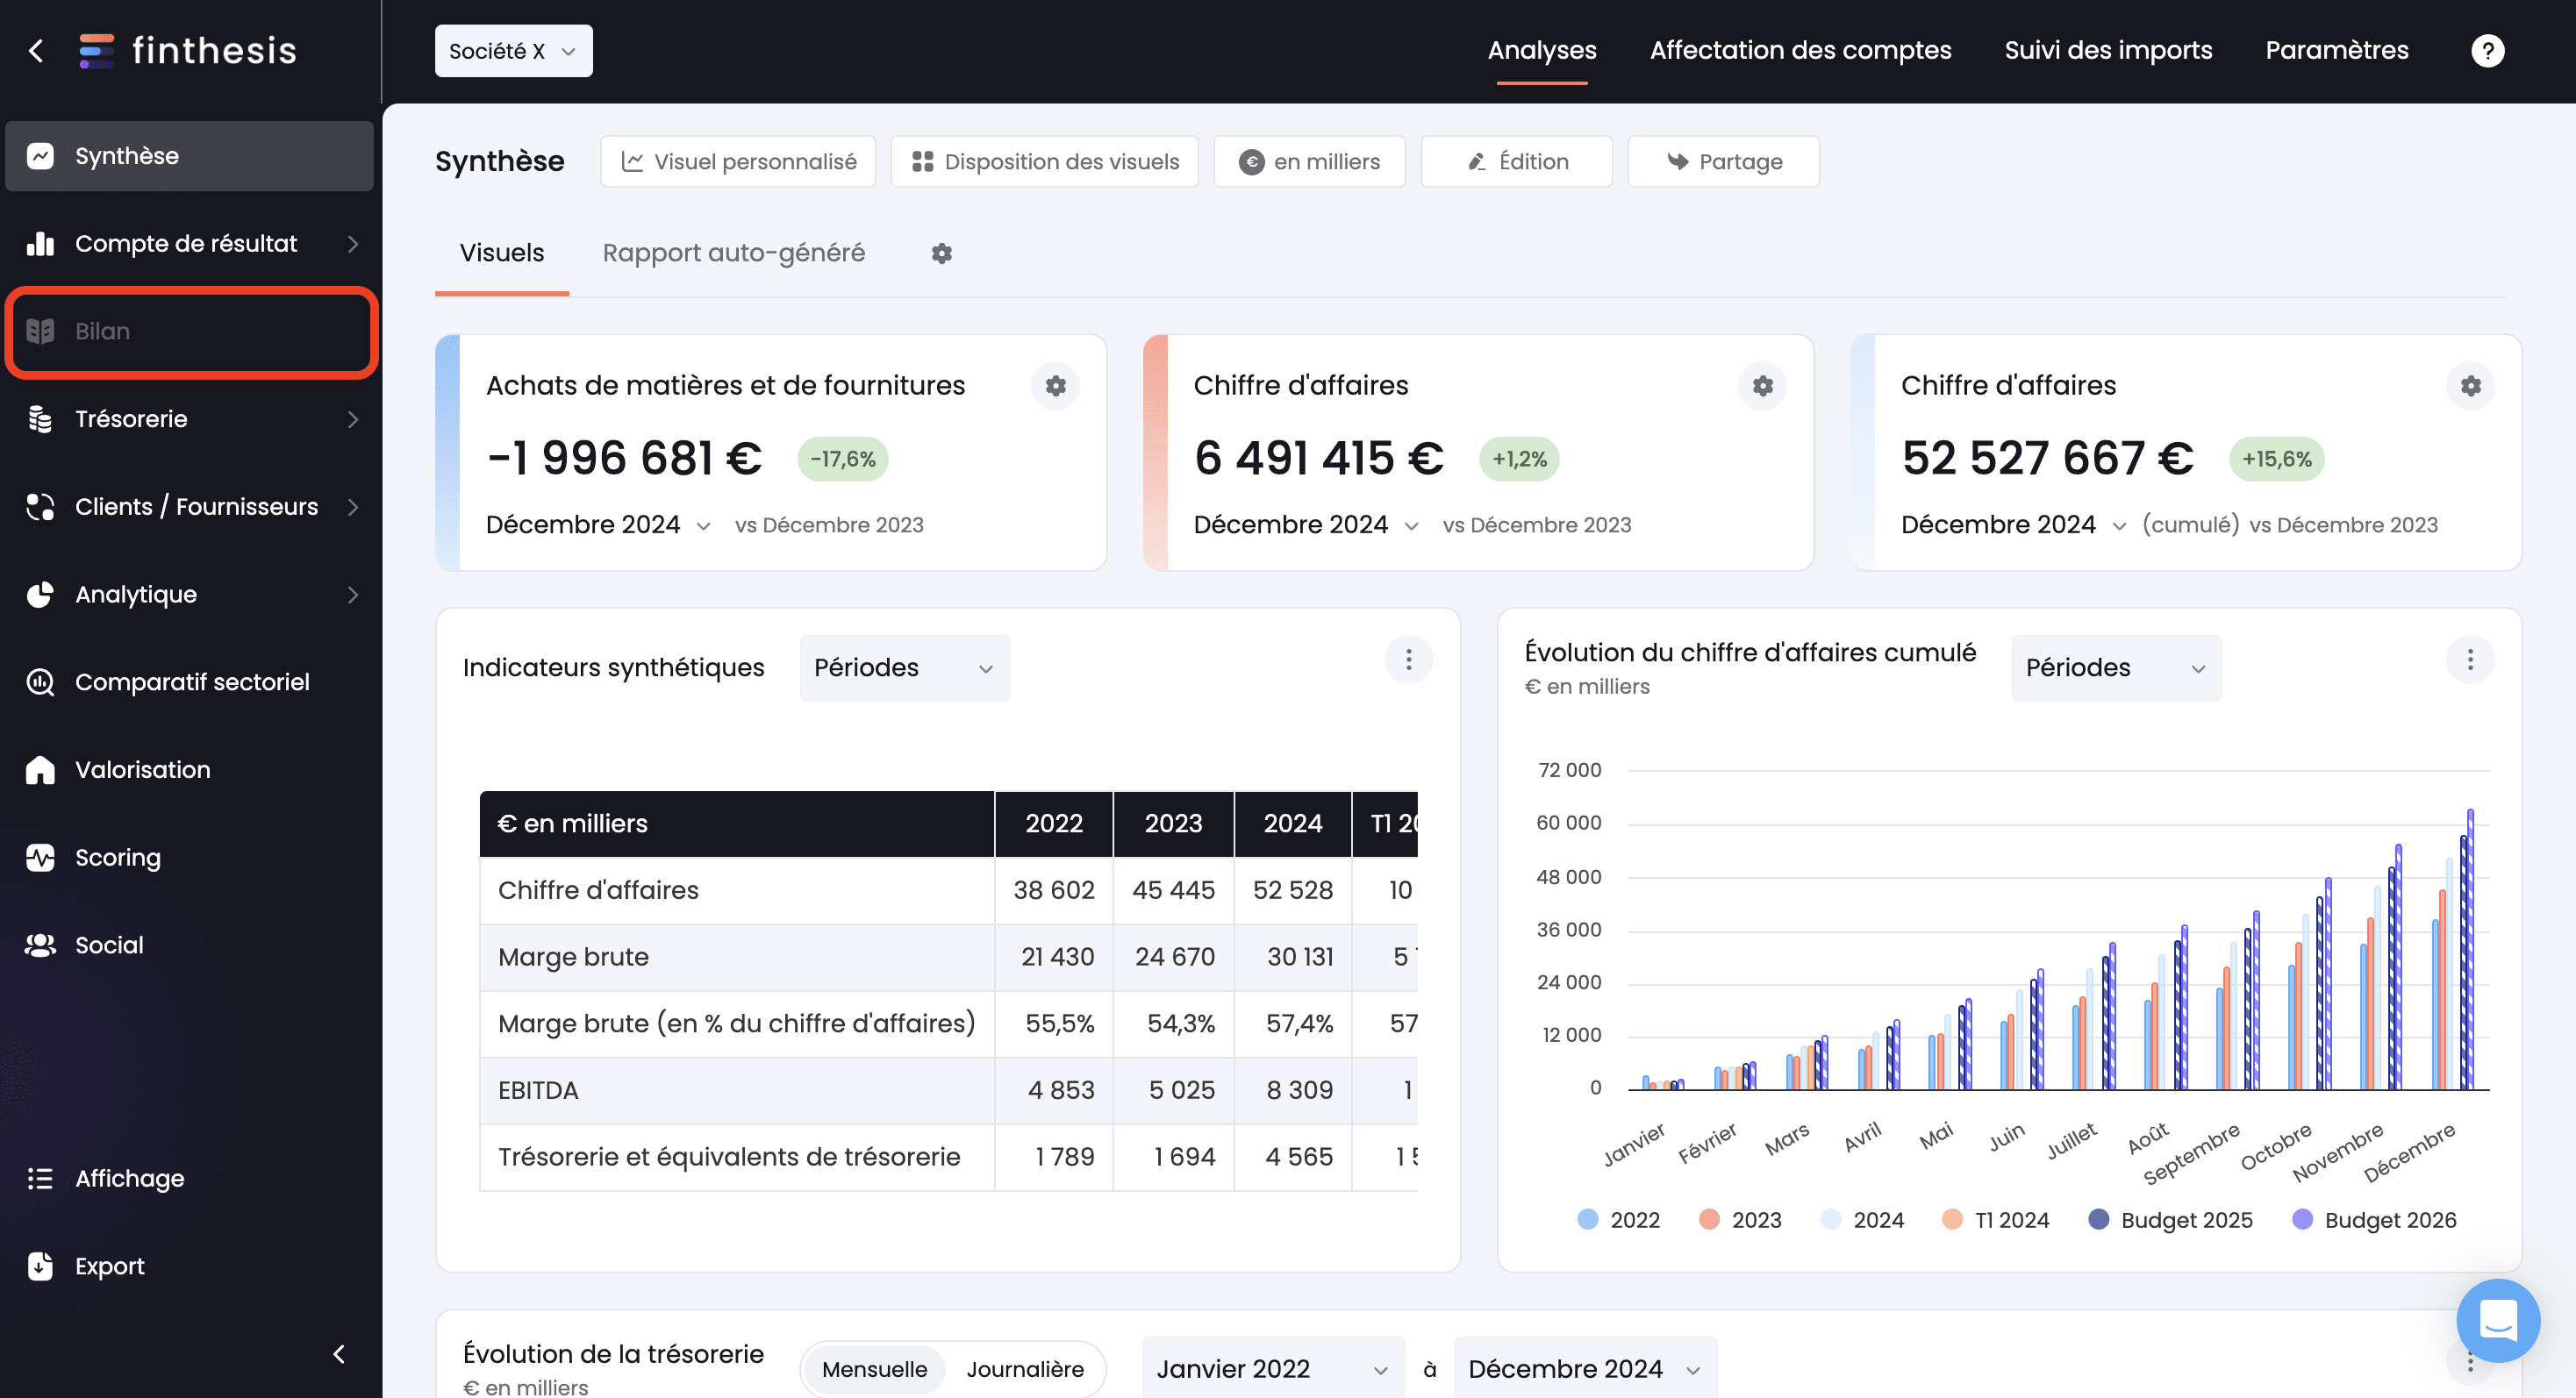Click the Partage button
This screenshot has width=2576, height=1398.
click(1723, 160)
